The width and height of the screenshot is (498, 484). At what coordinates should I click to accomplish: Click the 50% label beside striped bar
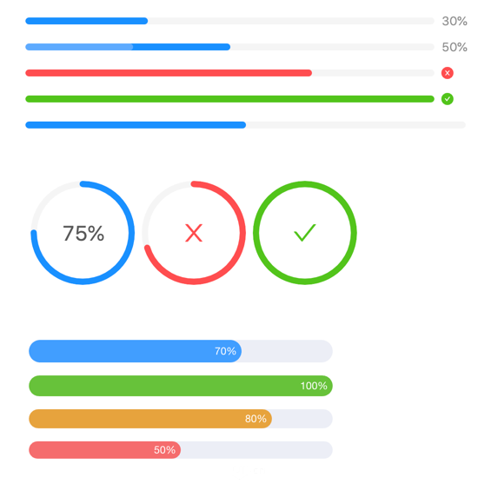click(455, 47)
